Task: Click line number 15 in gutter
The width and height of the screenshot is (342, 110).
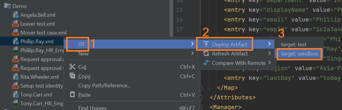Action: coord(179,10)
